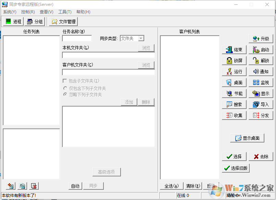Click the 桌面 desktop button
Viewport: 276px width, 200px height.
234,83
